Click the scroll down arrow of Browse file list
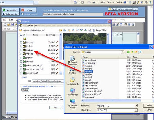Viewport: 154px width, 120px height. tap(61, 73)
